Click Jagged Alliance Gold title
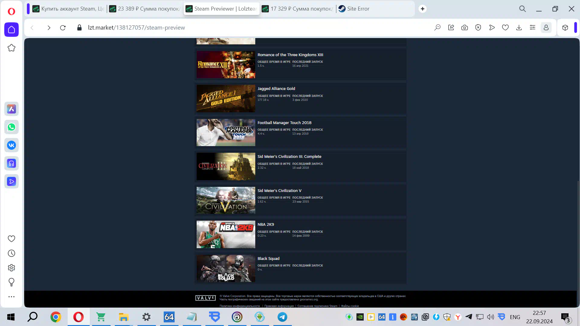The width and height of the screenshot is (580, 326). tap(276, 88)
